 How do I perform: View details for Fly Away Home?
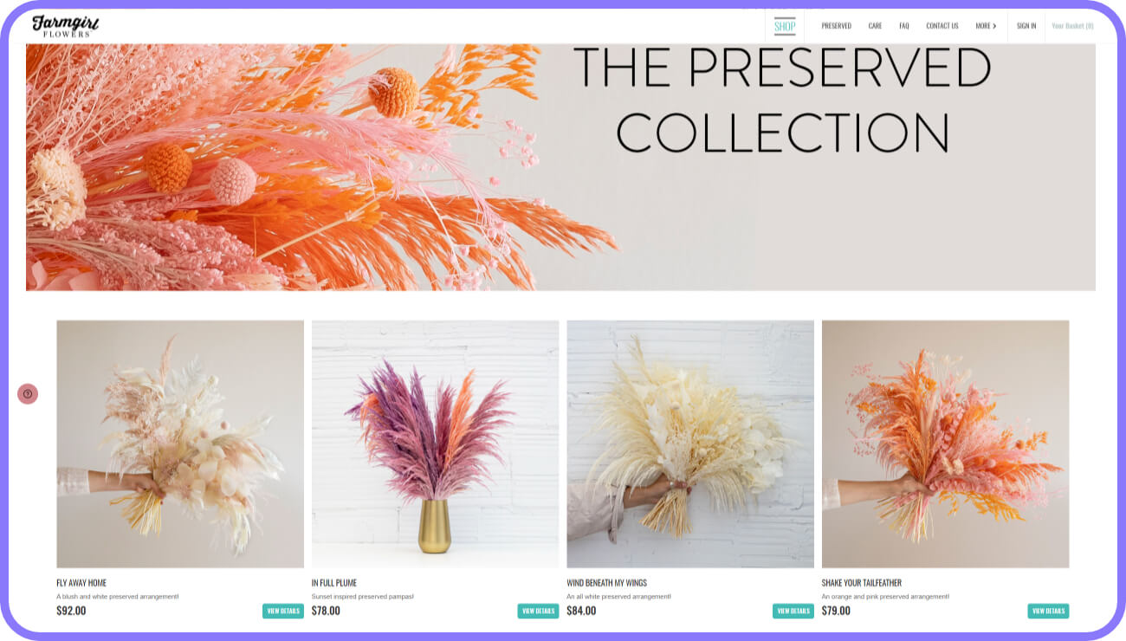tap(283, 611)
